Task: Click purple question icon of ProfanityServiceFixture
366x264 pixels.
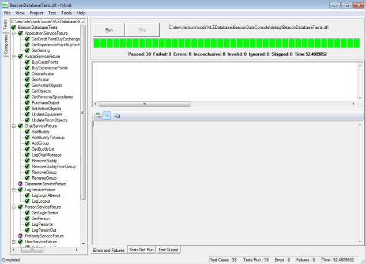Action: (x=20, y=236)
